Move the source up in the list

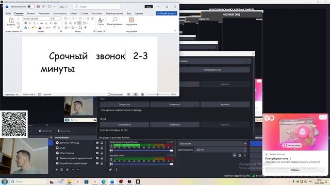pos(73,170)
